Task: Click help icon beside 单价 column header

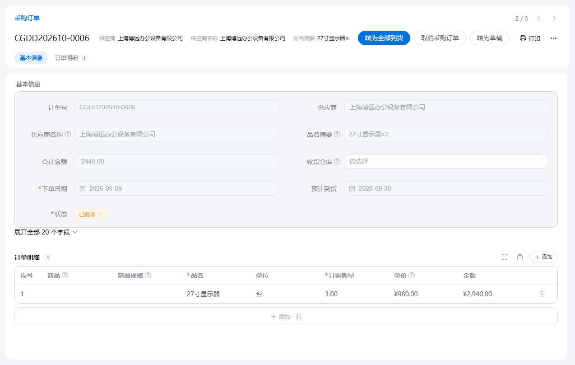Action: [412, 275]
